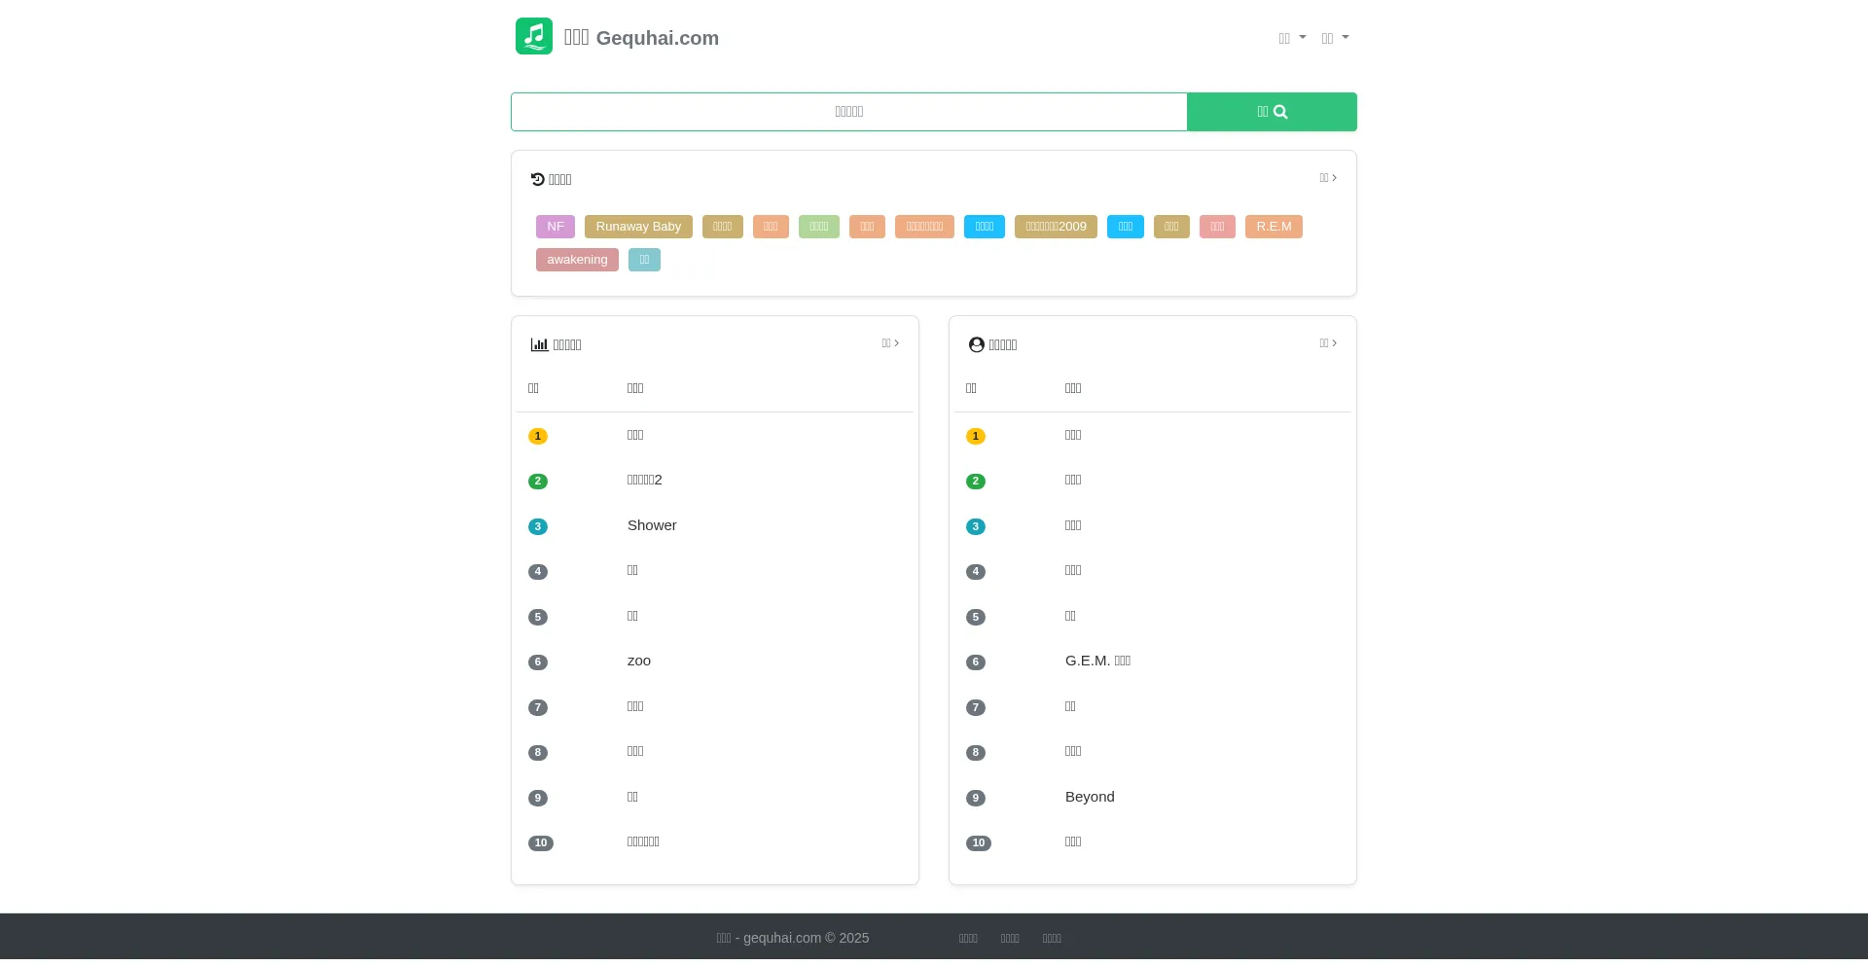Choose the orange R.E.M tag
Screen dimensions: 1868x966
[x=1273, y=227]
